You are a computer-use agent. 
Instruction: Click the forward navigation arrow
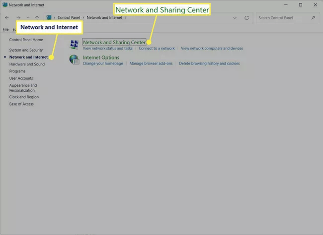tap(18, 18)
